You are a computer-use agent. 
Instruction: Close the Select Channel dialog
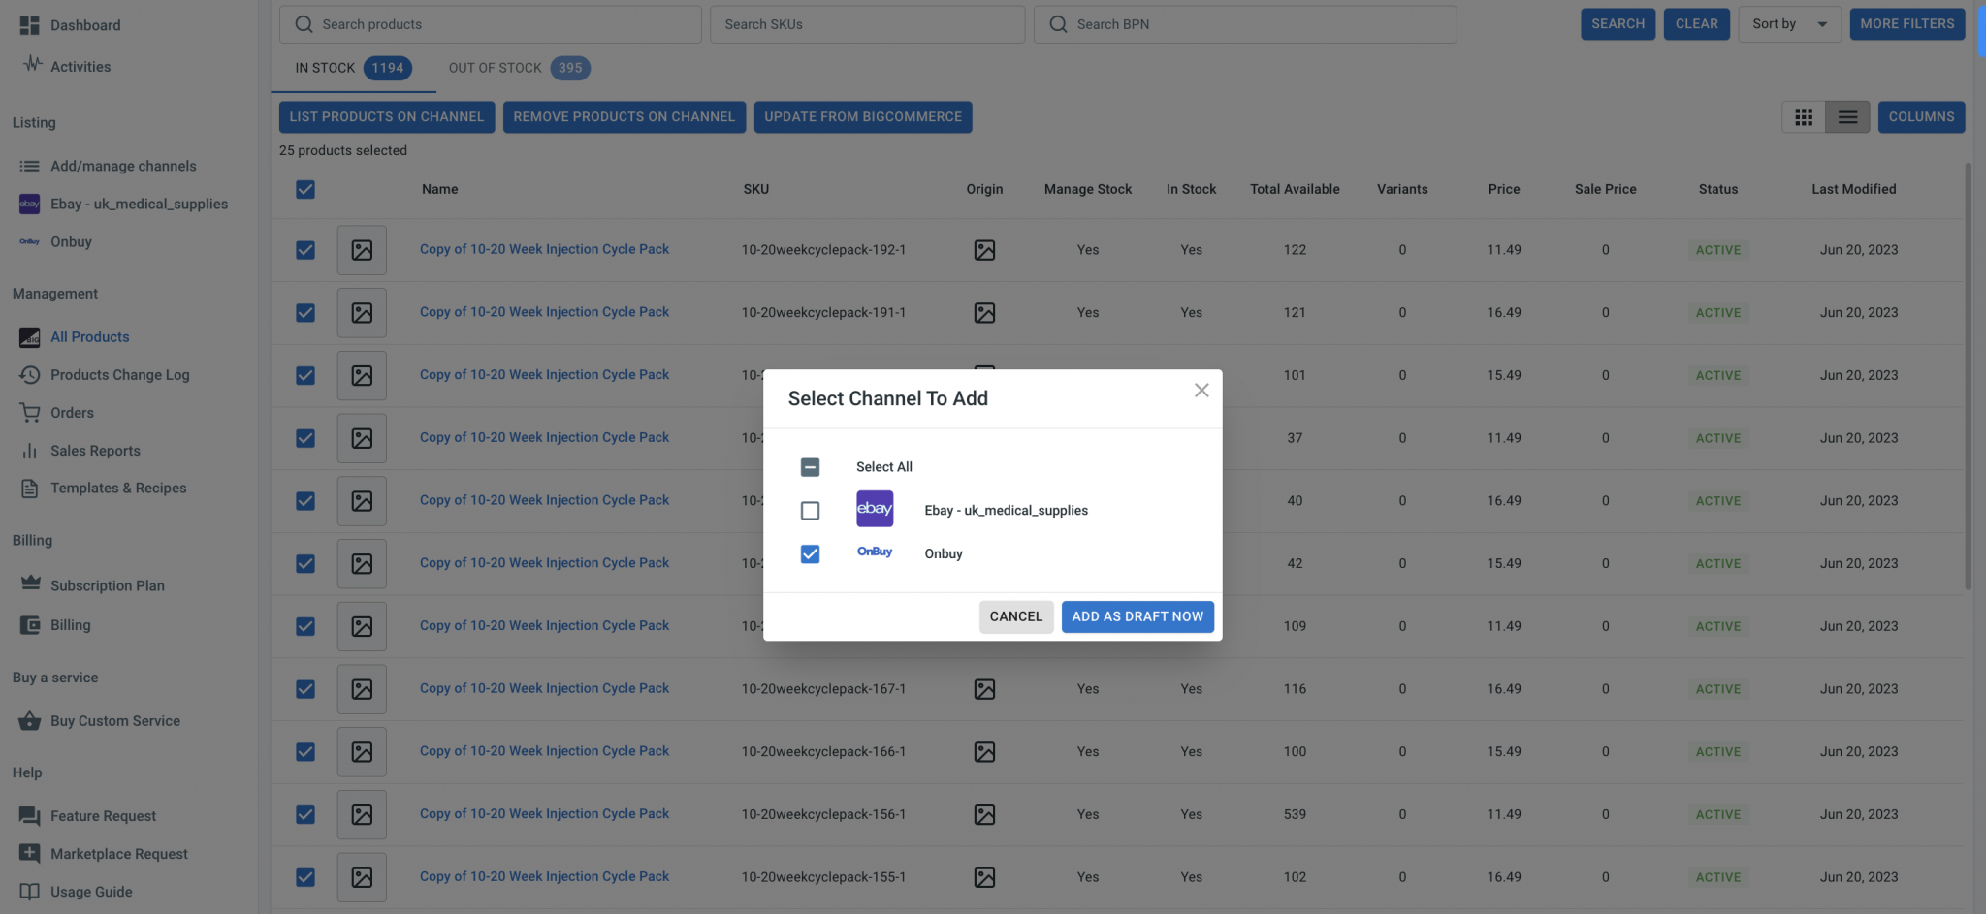[1201, 390]
